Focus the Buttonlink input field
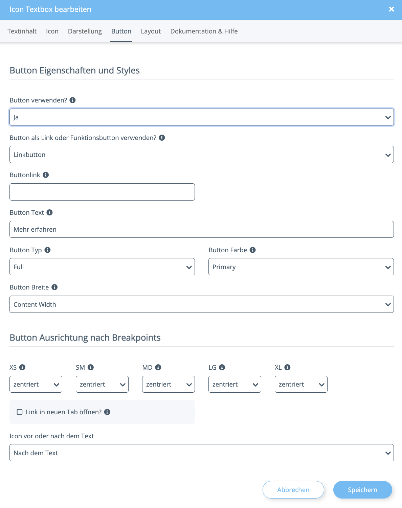Viewport: 402px width, 508px height. (102, 192)
